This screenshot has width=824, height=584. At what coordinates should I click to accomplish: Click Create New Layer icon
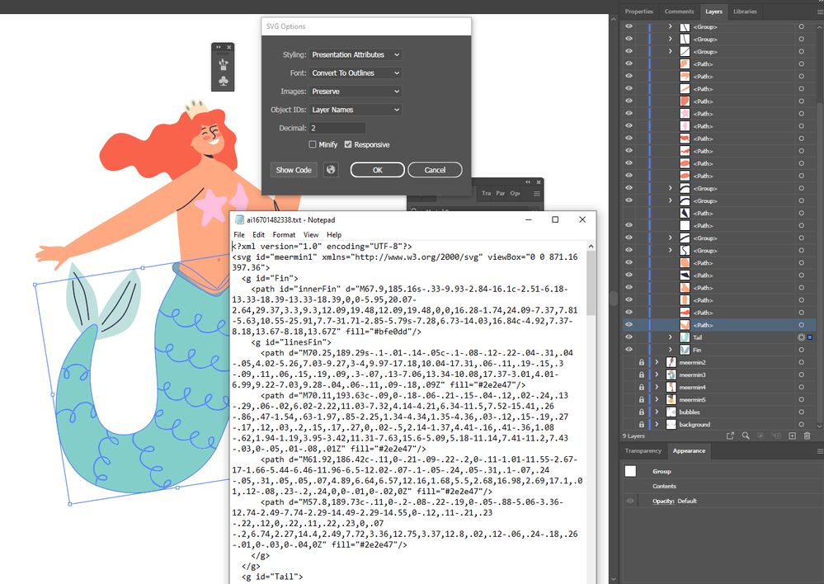(792, 436)
